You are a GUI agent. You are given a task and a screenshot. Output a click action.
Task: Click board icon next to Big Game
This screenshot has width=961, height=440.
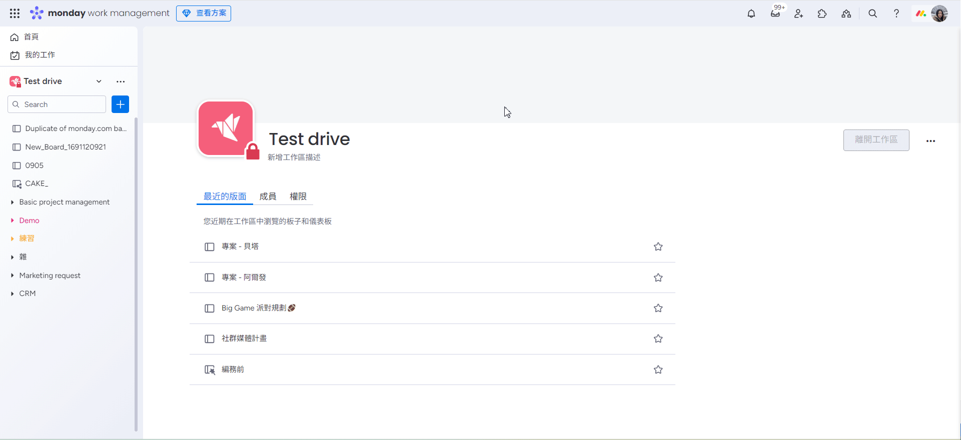coord(210,308)
